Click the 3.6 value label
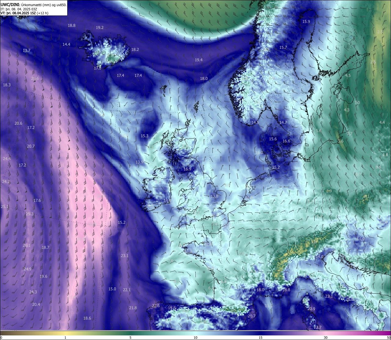The image size is (391, 340). pyautogui.click(x=341, y=141)
